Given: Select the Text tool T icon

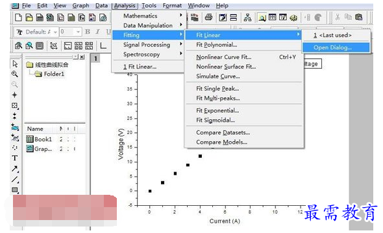Looking at the screenshot, I should pos(15,158).
